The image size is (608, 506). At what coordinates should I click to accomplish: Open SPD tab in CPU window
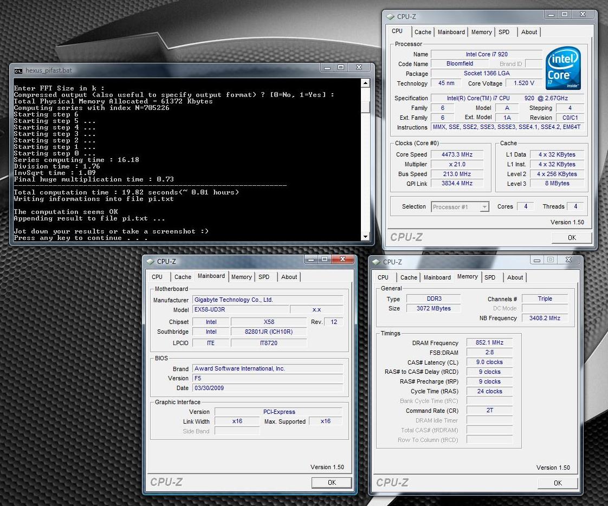[504, 32]
